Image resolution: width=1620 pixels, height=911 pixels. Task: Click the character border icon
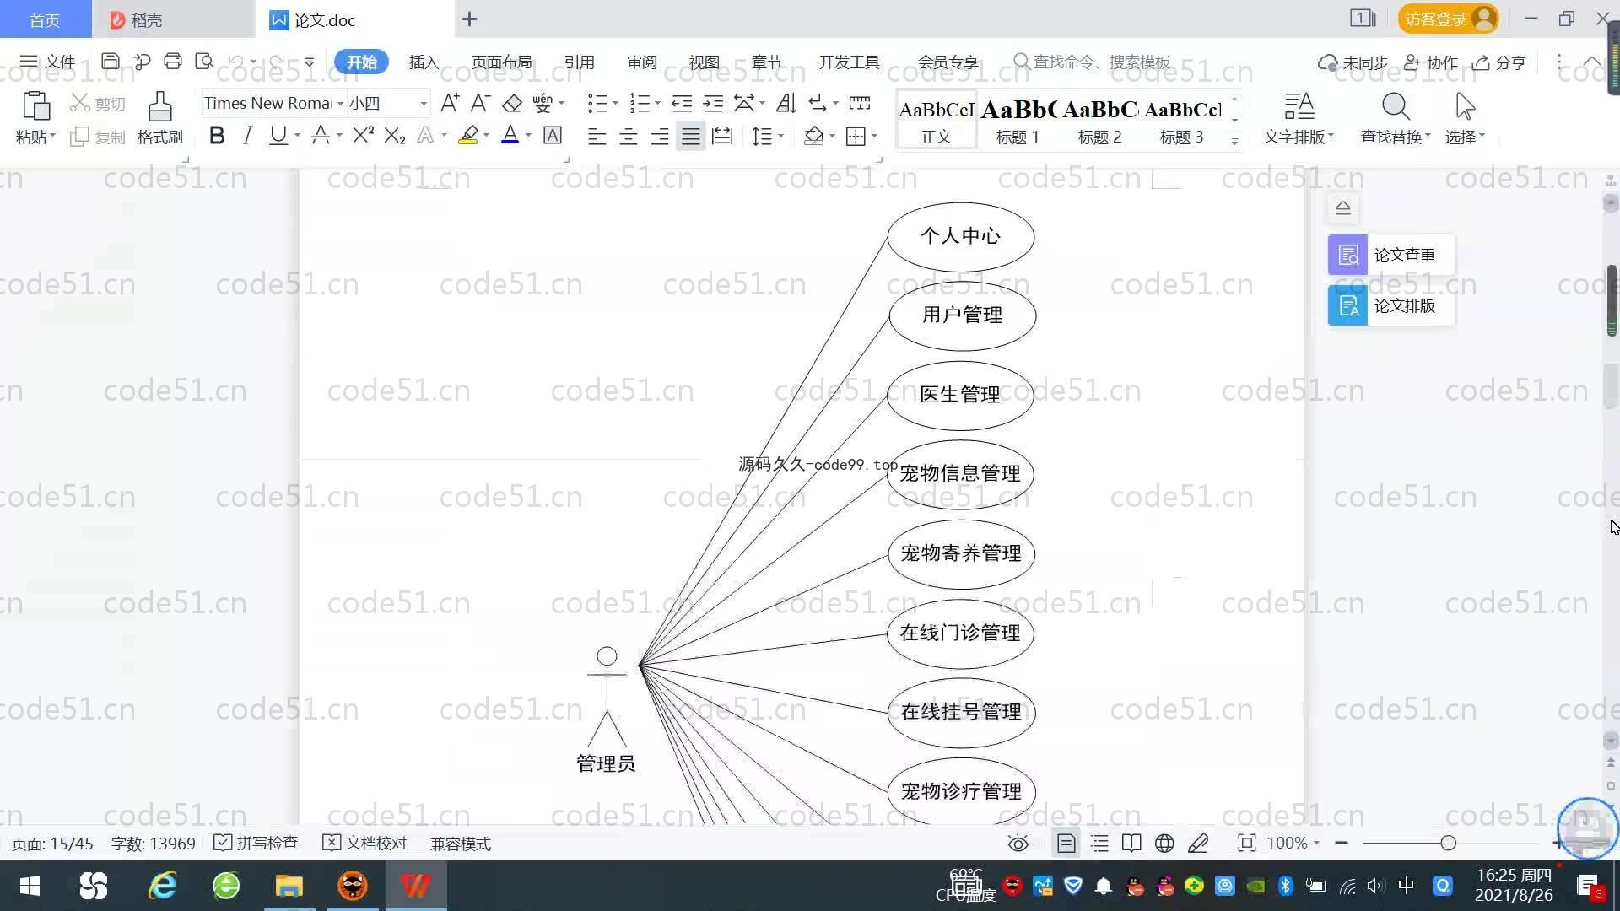[x=553, y=135]
